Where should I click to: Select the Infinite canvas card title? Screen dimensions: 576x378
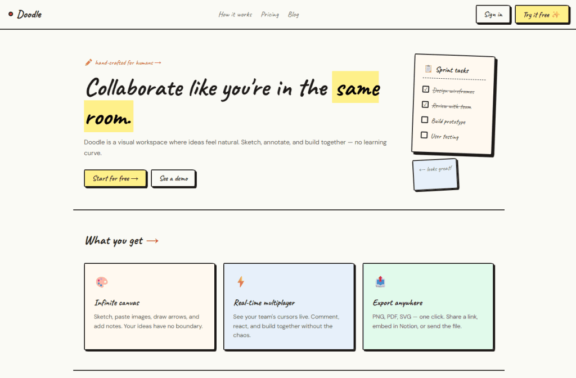click(x=117, y=303)
